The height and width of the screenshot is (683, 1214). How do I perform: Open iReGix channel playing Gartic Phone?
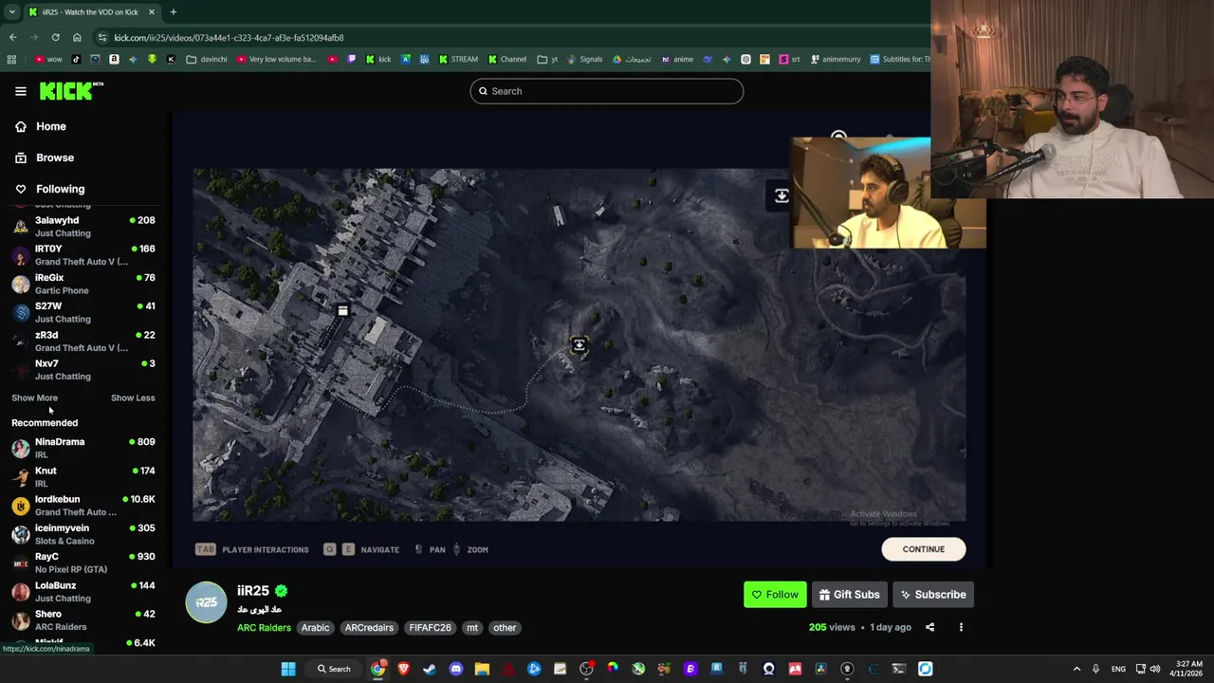click(83, 284)
